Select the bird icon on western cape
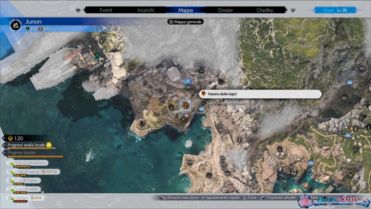Image resolution: width=371 pixels, height=209 pixels. [x=142, y=124]
